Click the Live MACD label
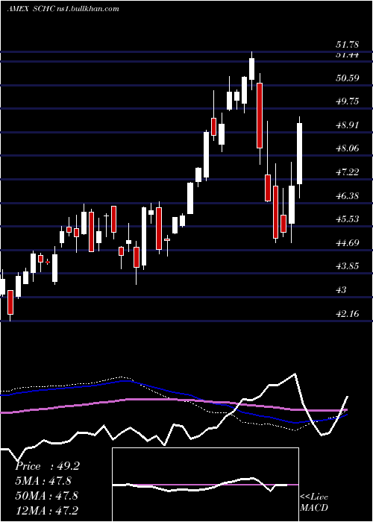This screenshot has height=522, width=373. click(314, 503)
